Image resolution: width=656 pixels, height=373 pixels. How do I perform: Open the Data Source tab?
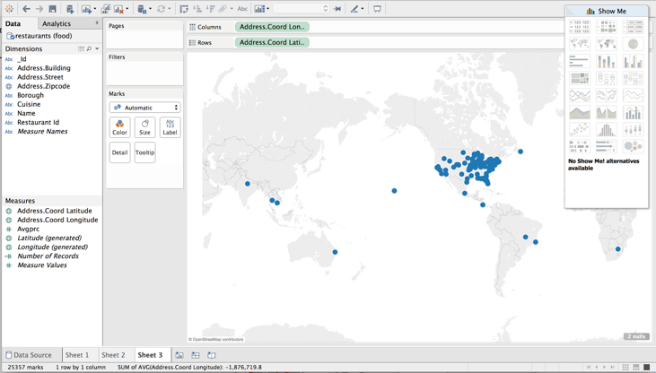(x=32, y=354)
